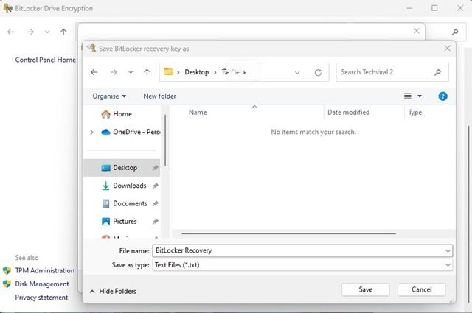The image size is (472, 313).
Task: Minimize the BitLocker Drive Encryption window
Action: click(x=409, y=8)
